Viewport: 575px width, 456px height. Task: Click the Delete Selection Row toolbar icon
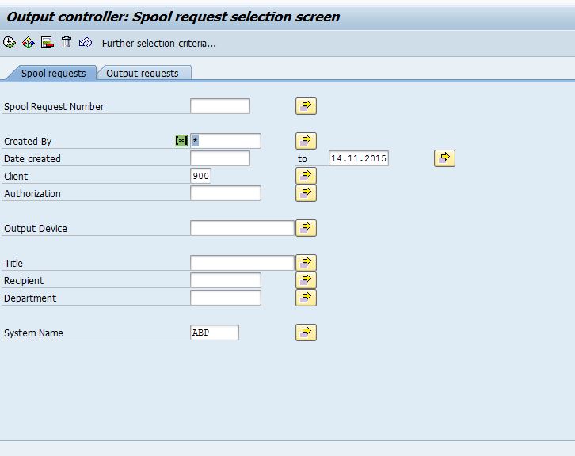click(x=48, y=43)
